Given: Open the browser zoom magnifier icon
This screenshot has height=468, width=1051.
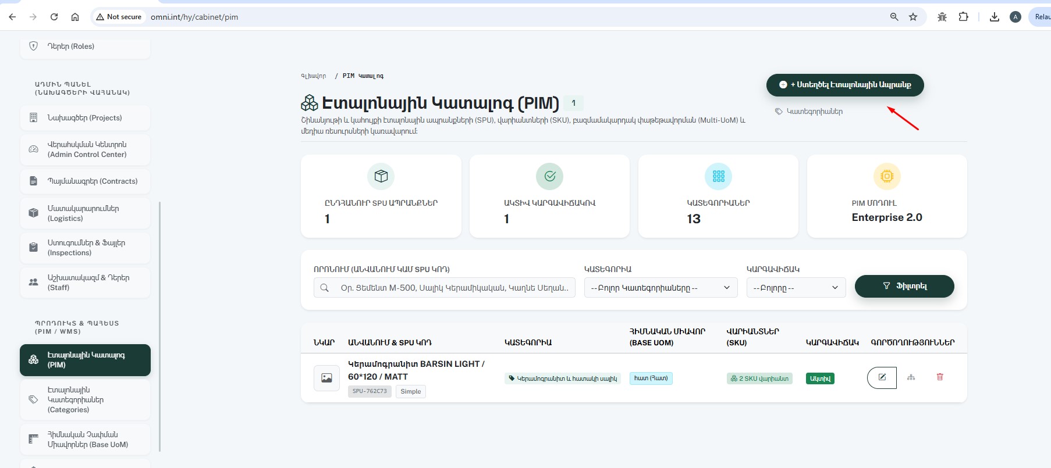Looking at the screenshot, I should point(894,17).
